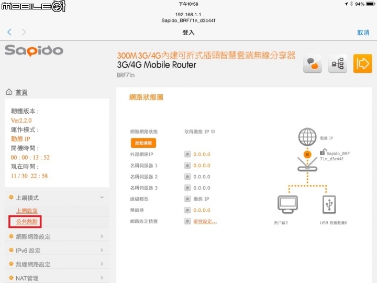
Task: Click the Sapido logo
Action: pyautogui.click(x=34, y=50)
